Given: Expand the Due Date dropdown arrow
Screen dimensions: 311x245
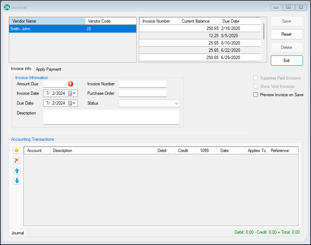Looking at the screenshot, I should click(x=74, y=103).
